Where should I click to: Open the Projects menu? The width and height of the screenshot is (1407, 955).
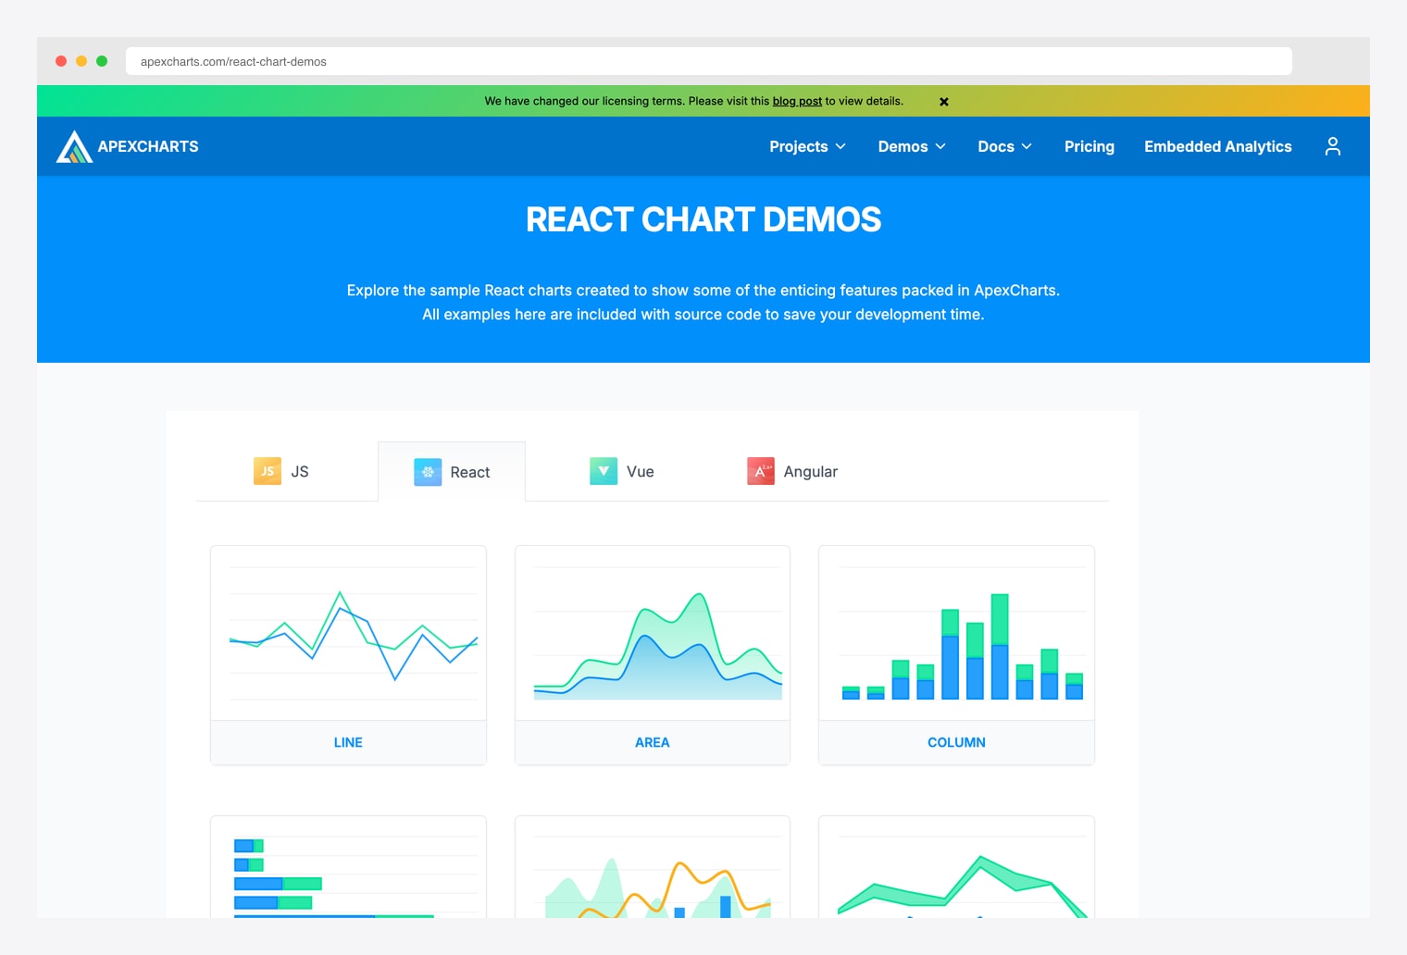(x=807, y=146)
